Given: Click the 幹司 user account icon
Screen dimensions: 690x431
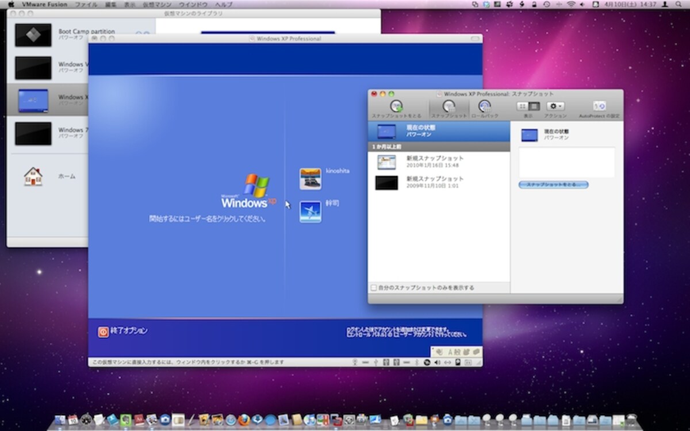Looking at the screenshot, I should tap(310, 211).
